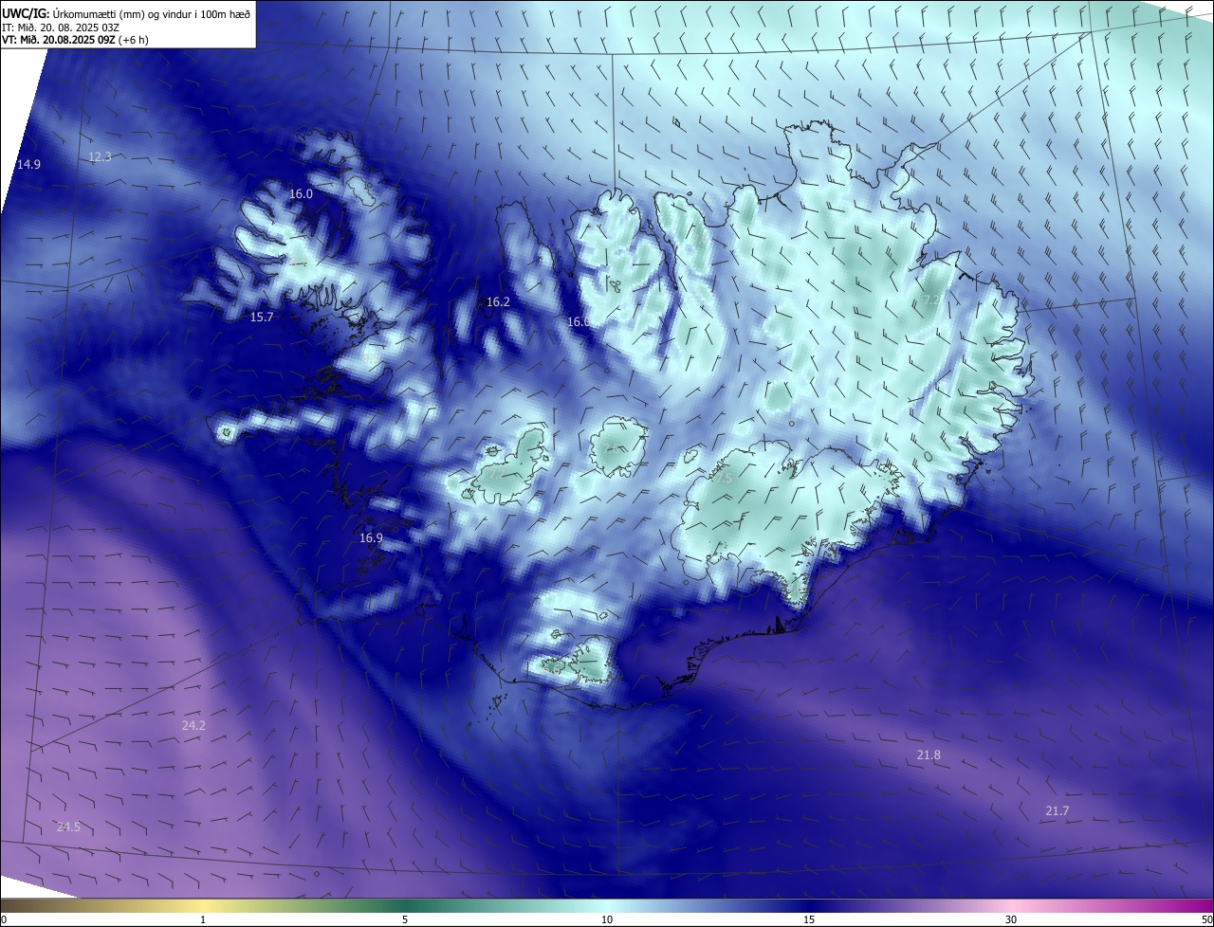Click the 14.9 value on the map
Image resolution: width=1214 pixels, height=927 pixels.
click(28, 165)
